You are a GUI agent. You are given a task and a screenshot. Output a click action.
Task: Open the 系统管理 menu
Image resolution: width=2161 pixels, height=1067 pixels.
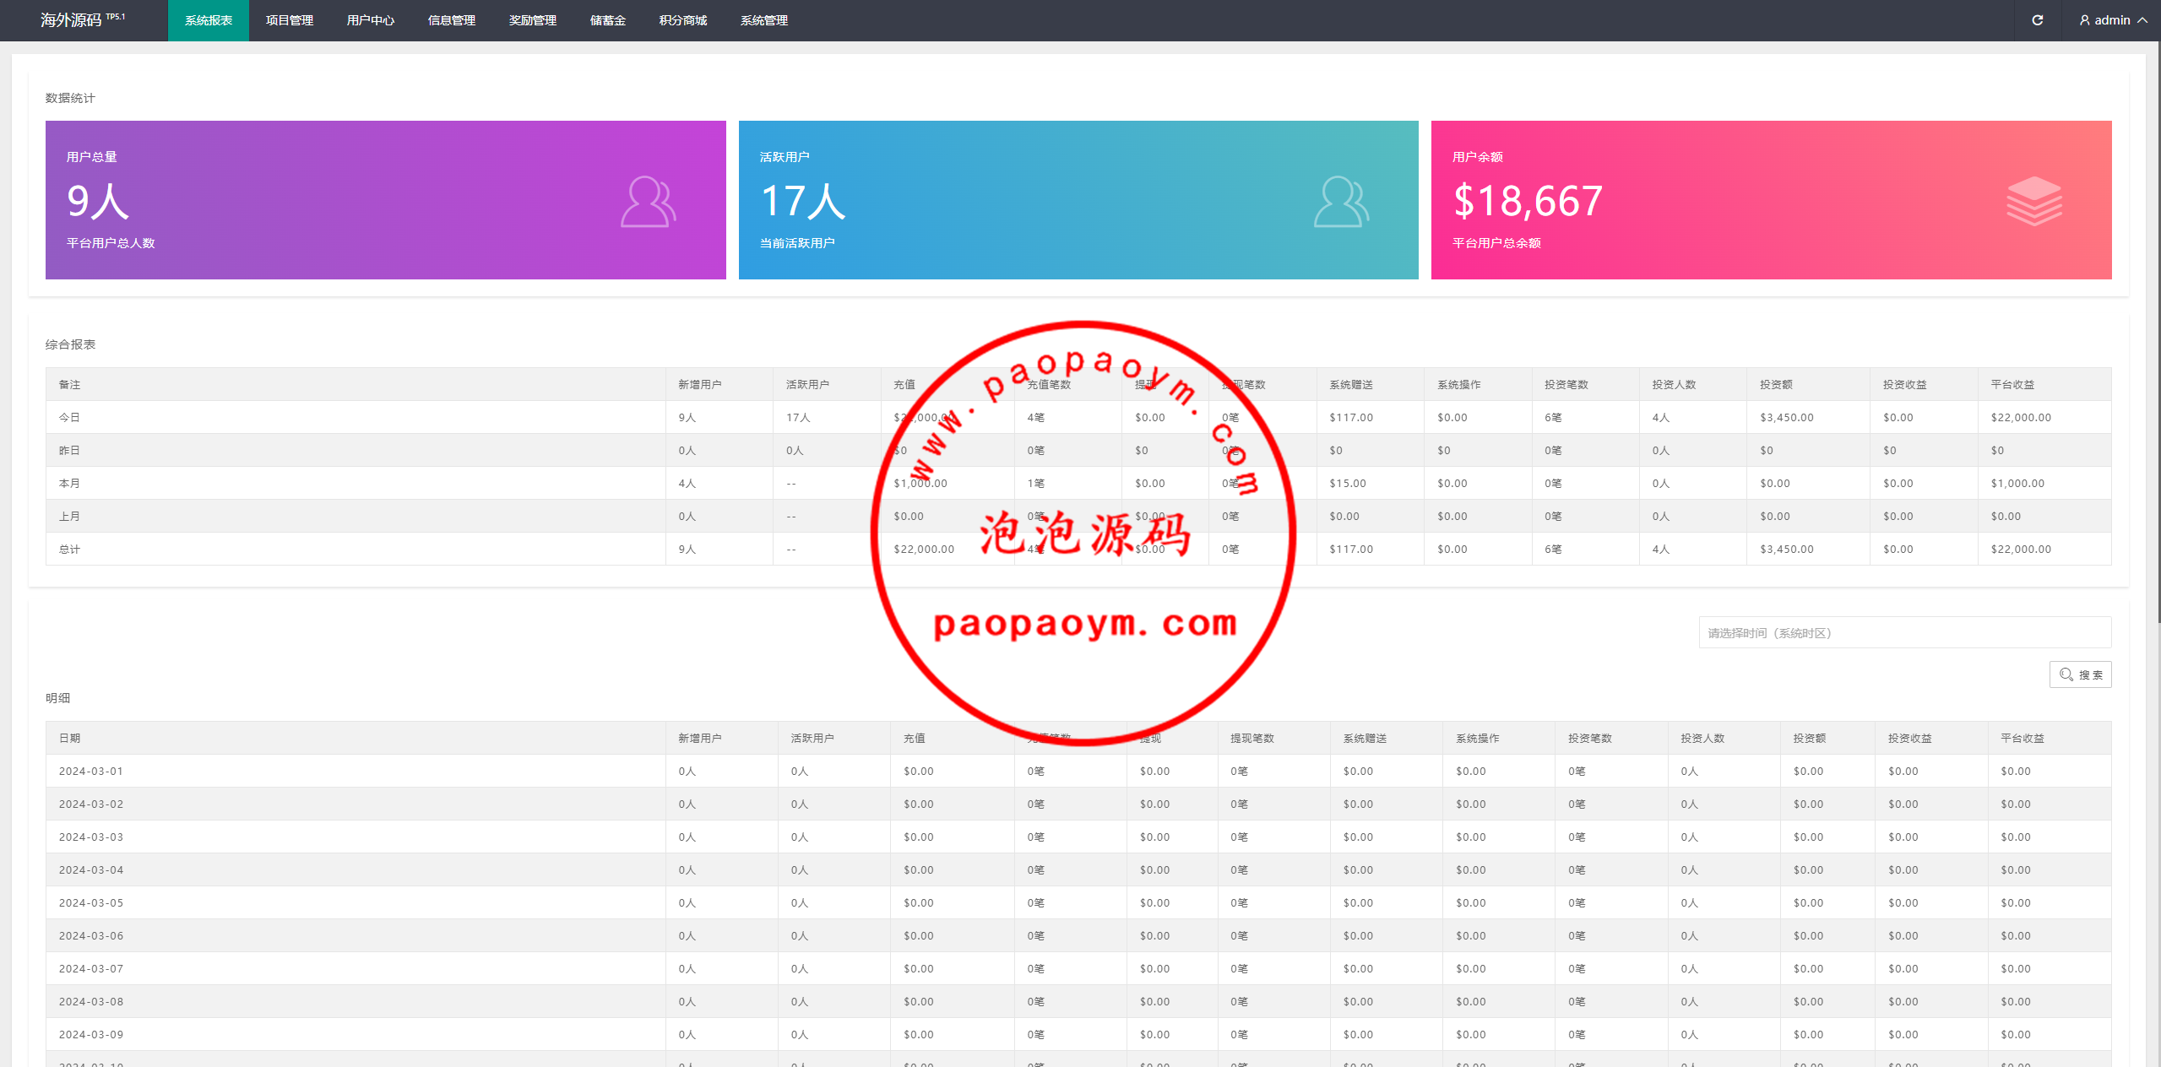(x=764, y=20)
